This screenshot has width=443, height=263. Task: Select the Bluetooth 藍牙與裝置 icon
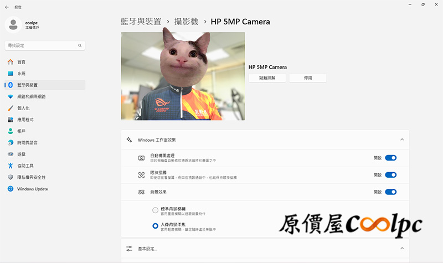click(x=11, y=85)
